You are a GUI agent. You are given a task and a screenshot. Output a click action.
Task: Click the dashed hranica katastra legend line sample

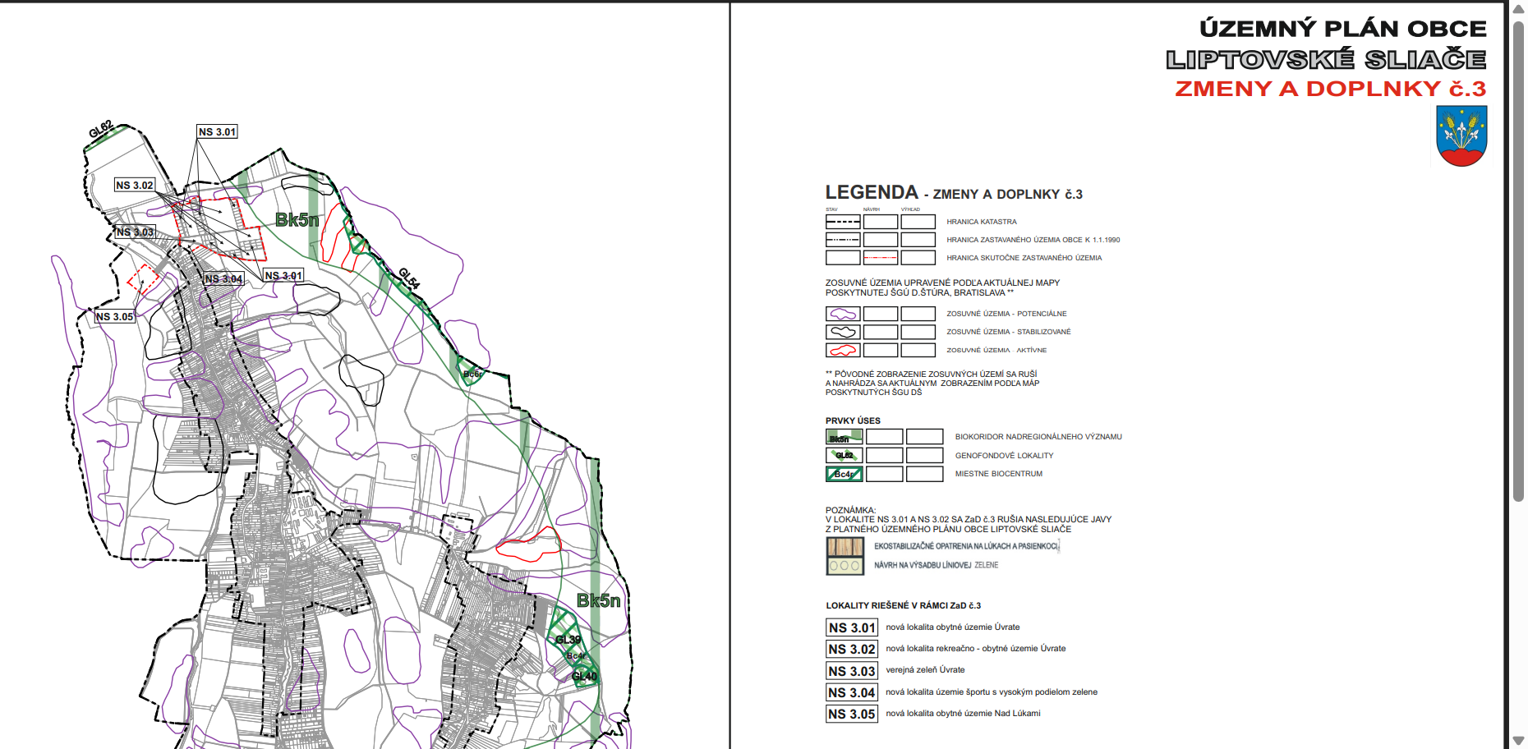[x=843, y=222]
